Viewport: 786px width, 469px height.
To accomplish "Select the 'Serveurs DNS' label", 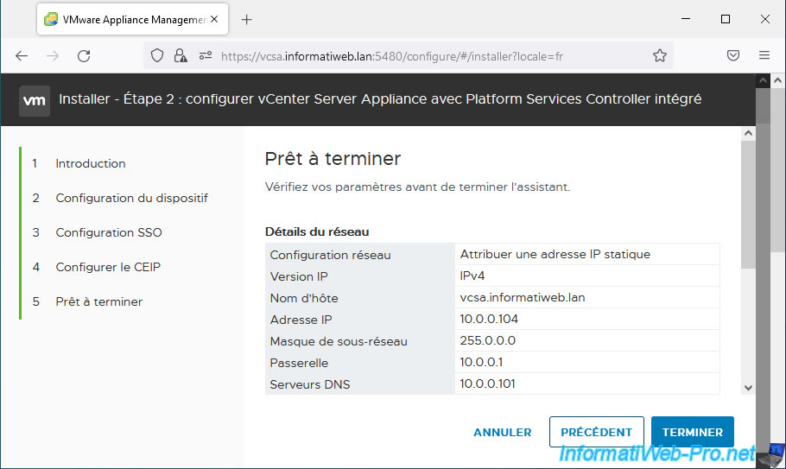I will [x=310, y=384].
